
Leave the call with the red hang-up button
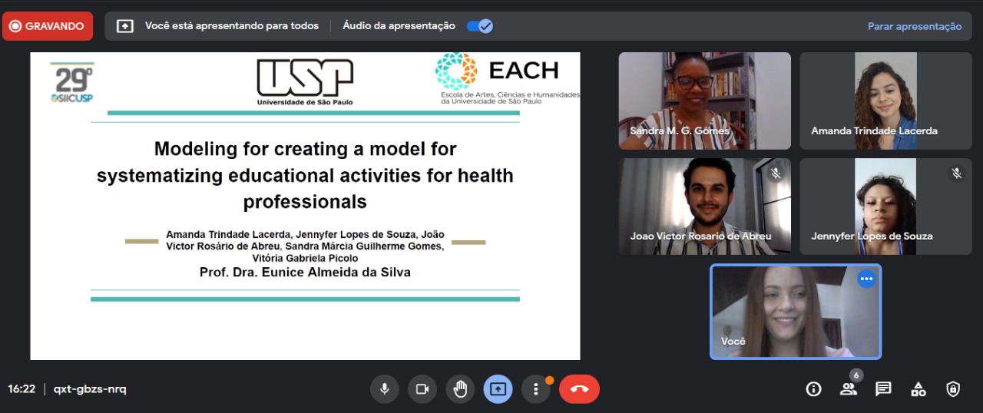(x=579, y=389)
